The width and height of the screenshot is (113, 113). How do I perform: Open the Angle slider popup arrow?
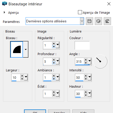click(89, 61)
